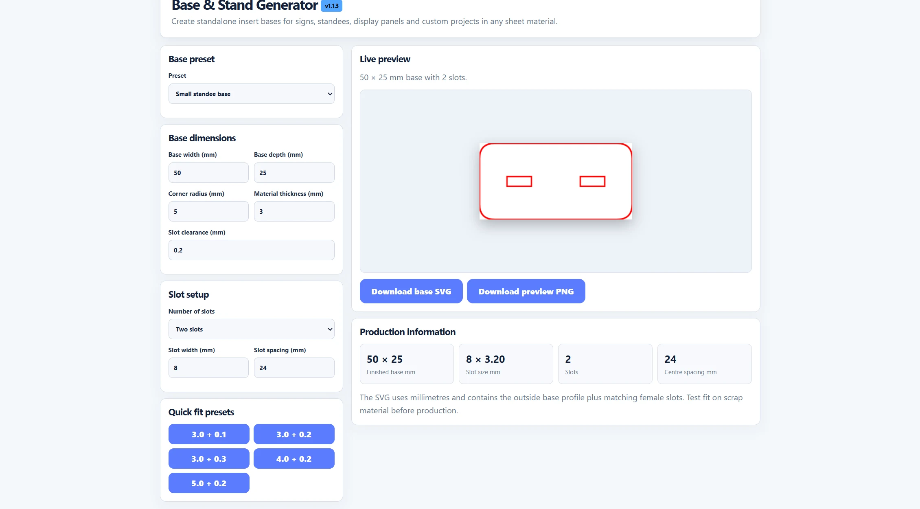Click the left slot rectangle in preview
920x509 pixels.
click(x=519, y=181)
